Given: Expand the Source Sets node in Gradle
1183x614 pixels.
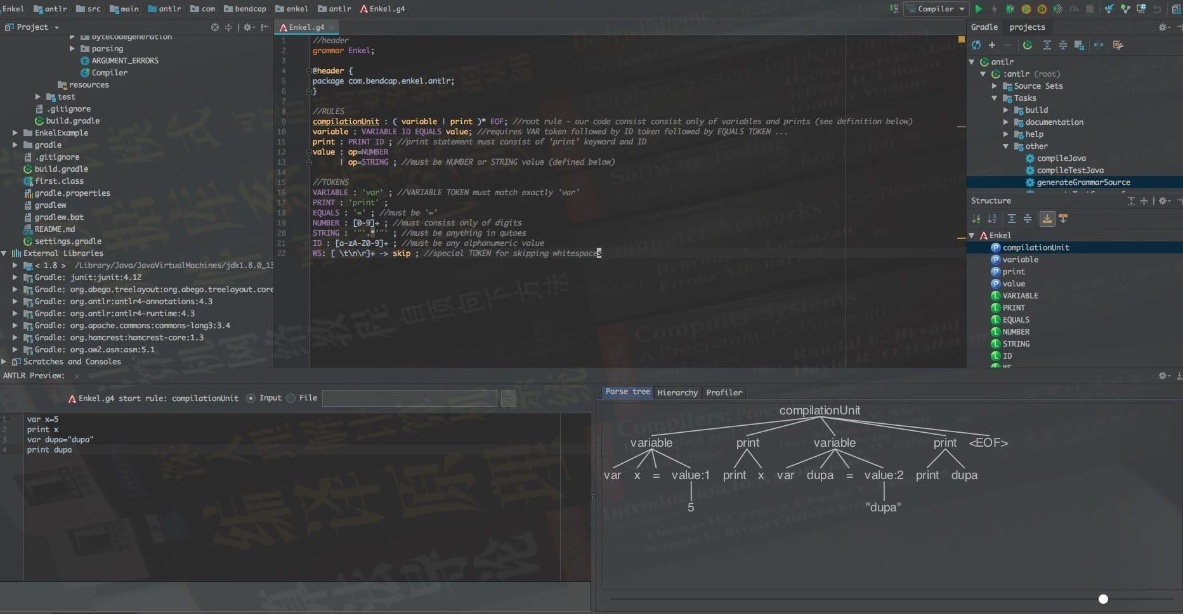Looking at the screenshot, I should click(x=995, y=86).
